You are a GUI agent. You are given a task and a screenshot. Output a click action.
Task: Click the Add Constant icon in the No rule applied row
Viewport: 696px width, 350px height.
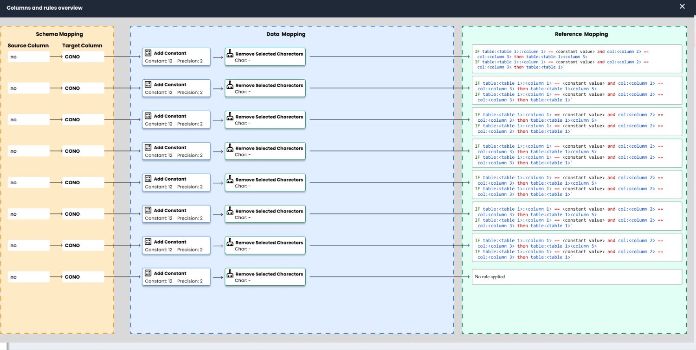[148, 274]
